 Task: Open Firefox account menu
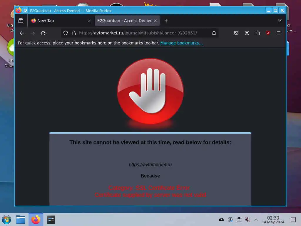tap(247, 33)
